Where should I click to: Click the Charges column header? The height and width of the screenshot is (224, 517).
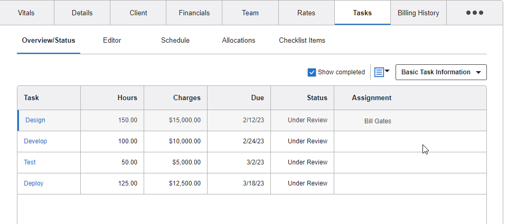click(x=186, y=98)
